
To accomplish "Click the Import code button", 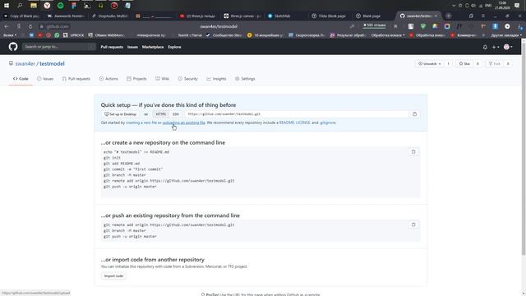I will pos(113,276).
